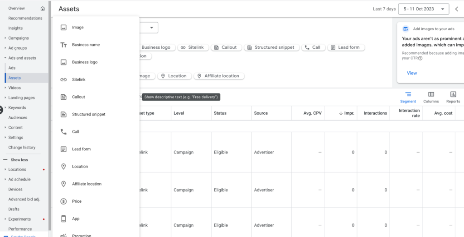Click the Structured snippet filter chip
The height and width of the screenshot is (237, 464).
271,47
